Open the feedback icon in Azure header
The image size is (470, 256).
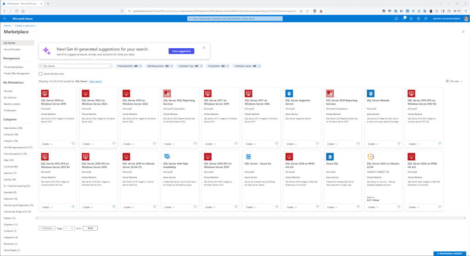click(x=425, y=18)
